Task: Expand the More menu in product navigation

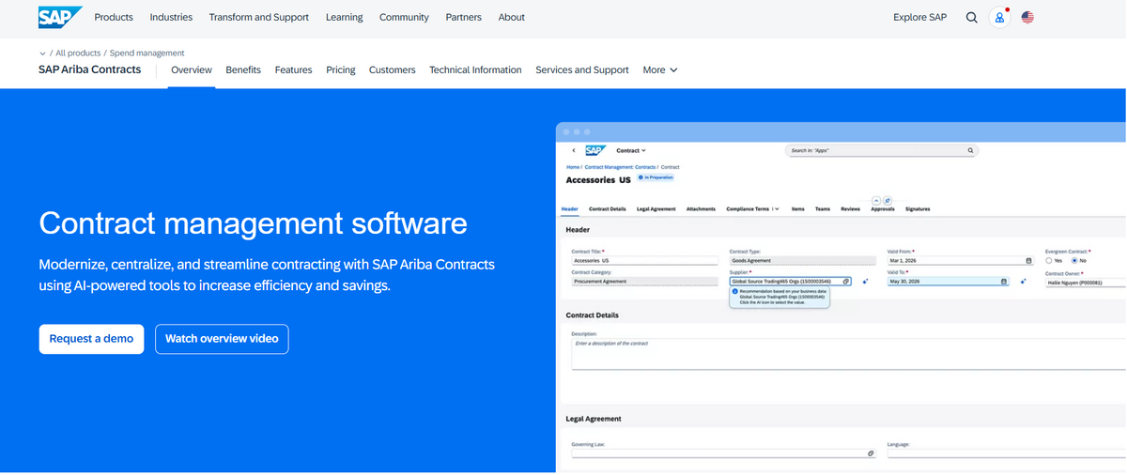Action: click(x=659, y=69)
